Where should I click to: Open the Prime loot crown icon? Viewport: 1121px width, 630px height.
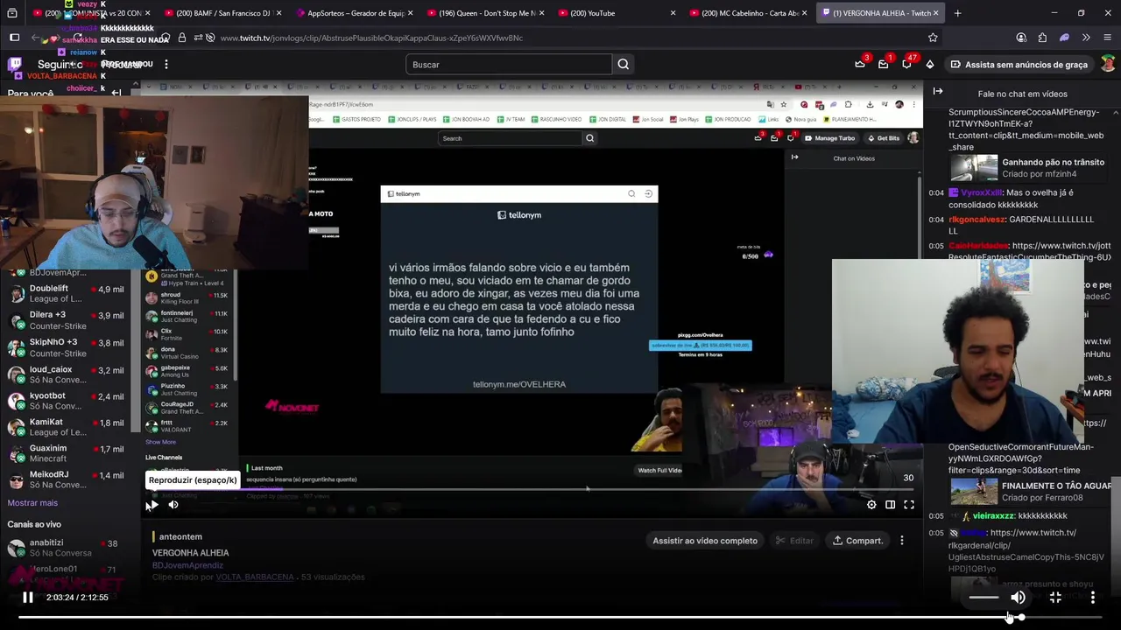tap(860, 65)
